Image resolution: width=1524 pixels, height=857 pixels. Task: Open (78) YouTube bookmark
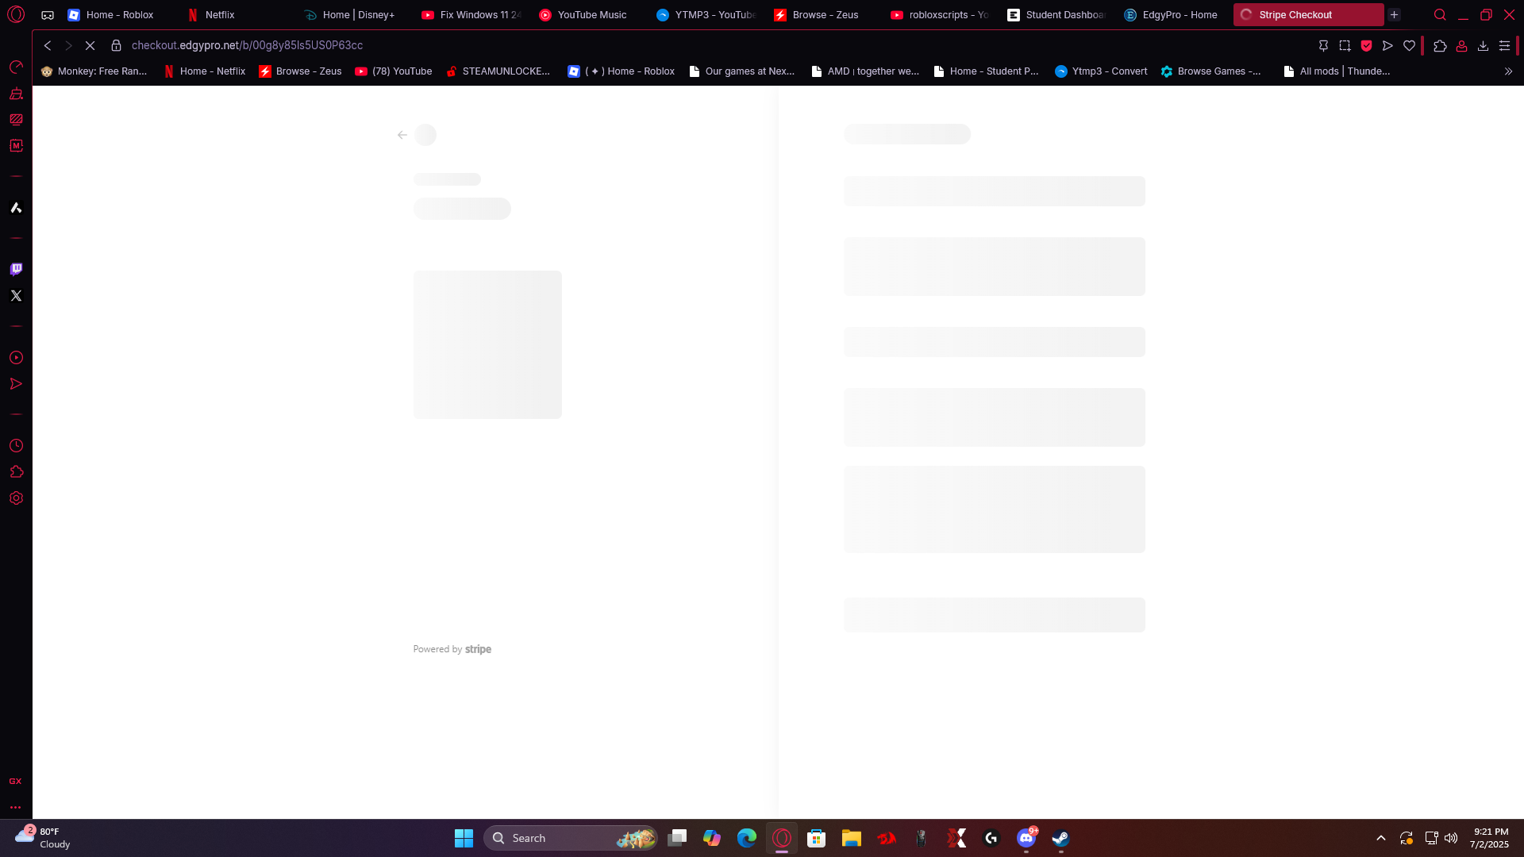(394, 71)
